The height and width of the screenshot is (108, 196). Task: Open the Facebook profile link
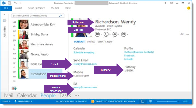[x=129, y=56]
